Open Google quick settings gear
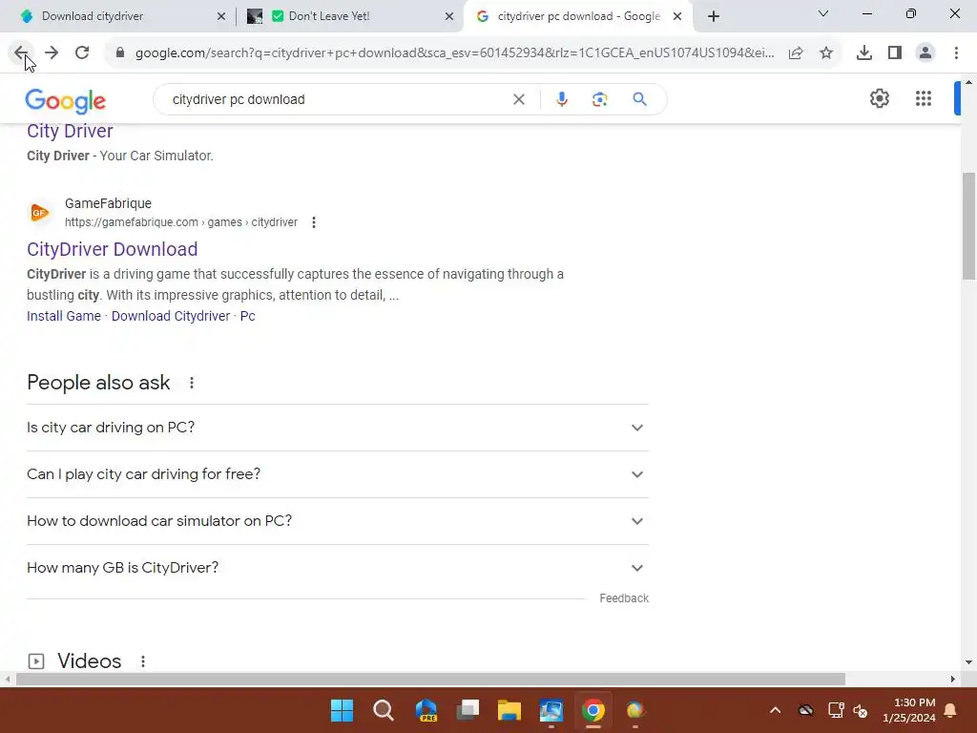Image resolution: width=977 pixels, height=733 pixels. tap(879, 98)
